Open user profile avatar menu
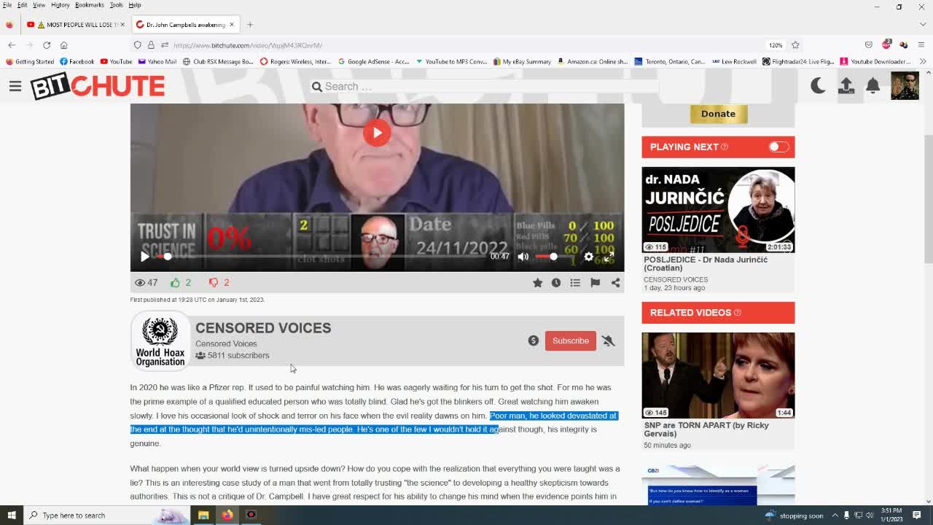 coord(905,85)
